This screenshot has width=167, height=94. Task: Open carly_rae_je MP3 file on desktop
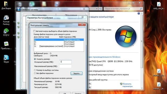(x=159, y=5)
